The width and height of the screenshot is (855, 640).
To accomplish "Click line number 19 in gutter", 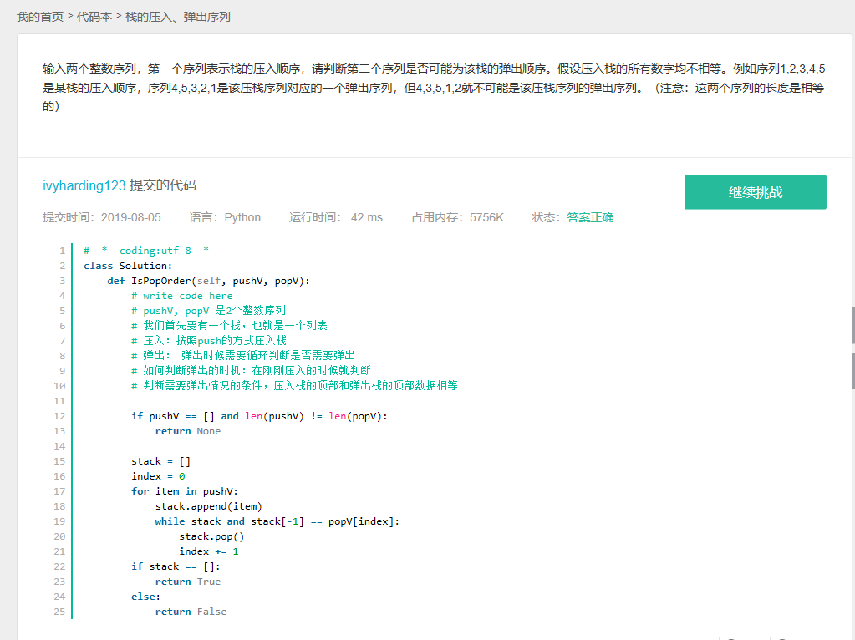I will 59,521.
